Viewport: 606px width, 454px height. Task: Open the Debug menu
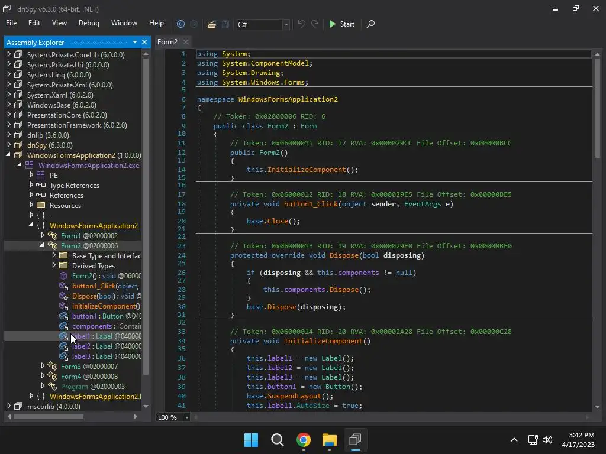click(x=89, y=23)
